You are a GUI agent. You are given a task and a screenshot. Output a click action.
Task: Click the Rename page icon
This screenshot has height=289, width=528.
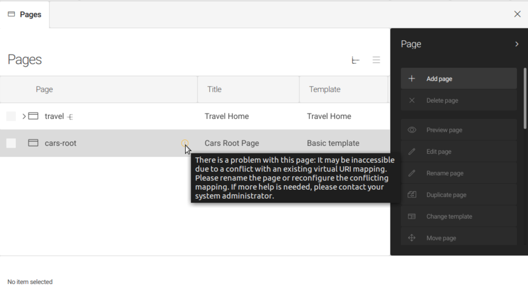[x=412, y=173]
